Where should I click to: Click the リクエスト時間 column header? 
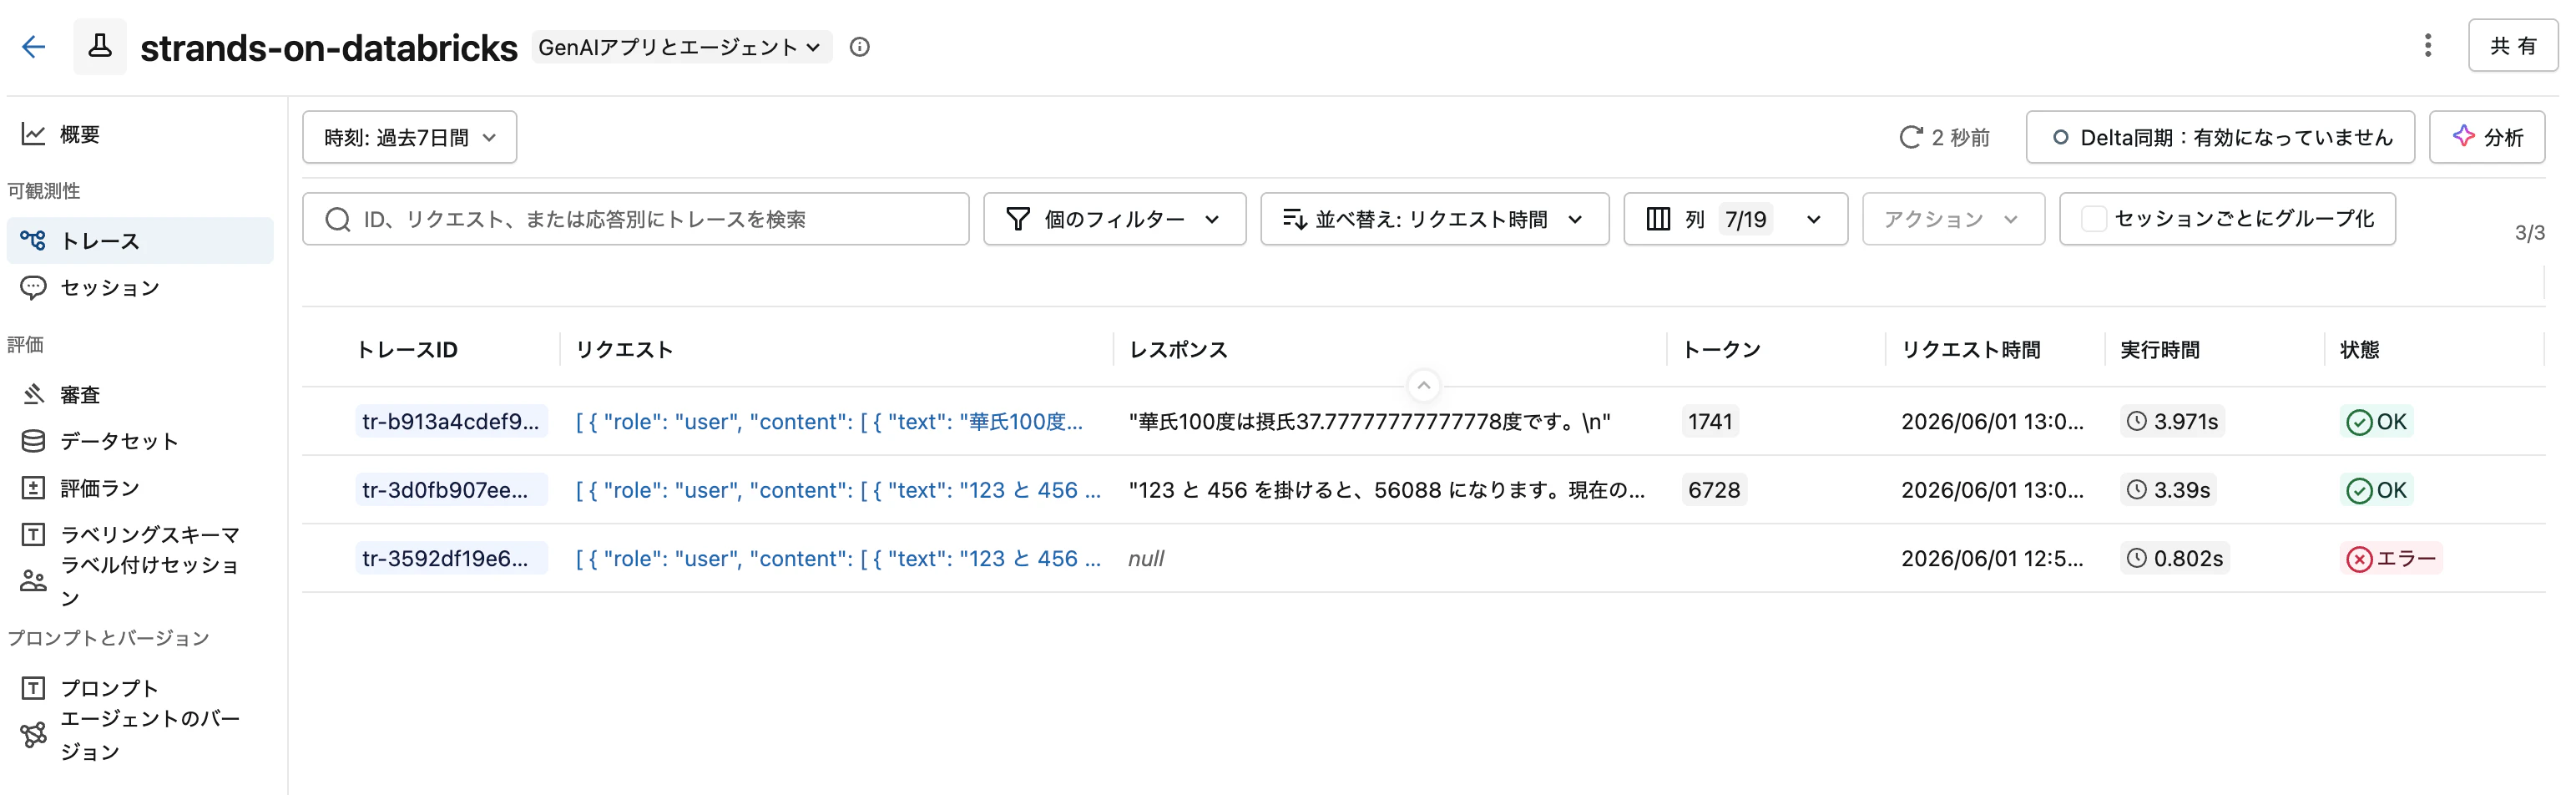point(1970,350)
